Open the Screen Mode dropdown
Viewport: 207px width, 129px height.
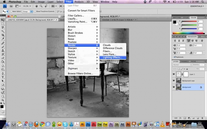click(62, 6)
